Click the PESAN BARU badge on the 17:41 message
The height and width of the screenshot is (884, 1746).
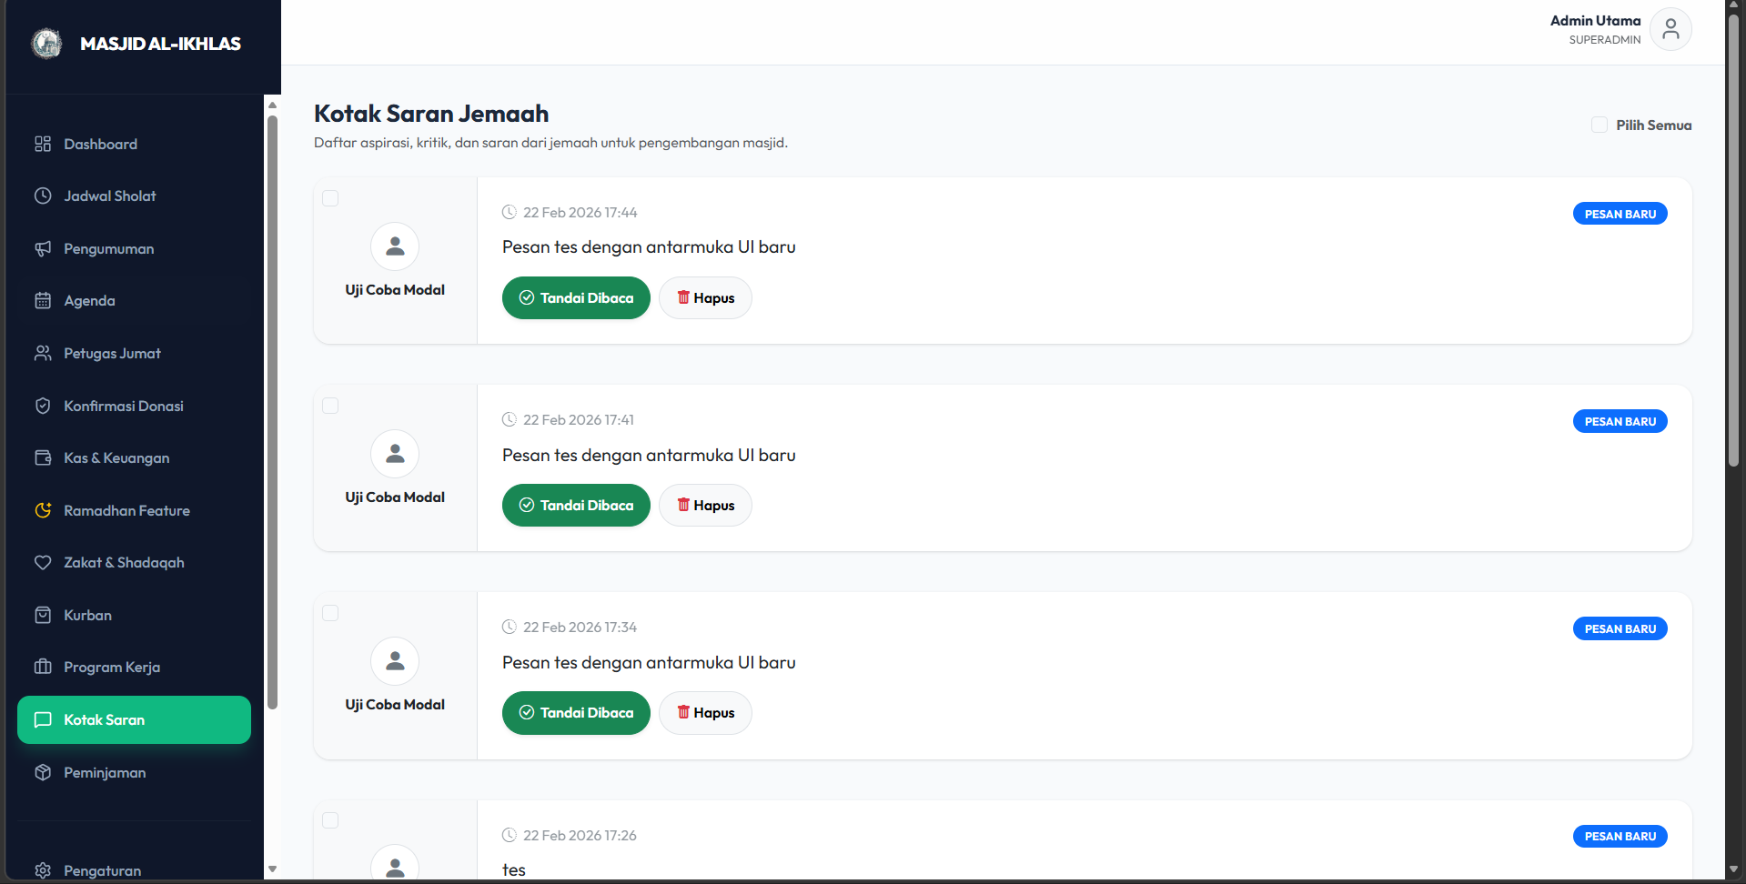1620,421
